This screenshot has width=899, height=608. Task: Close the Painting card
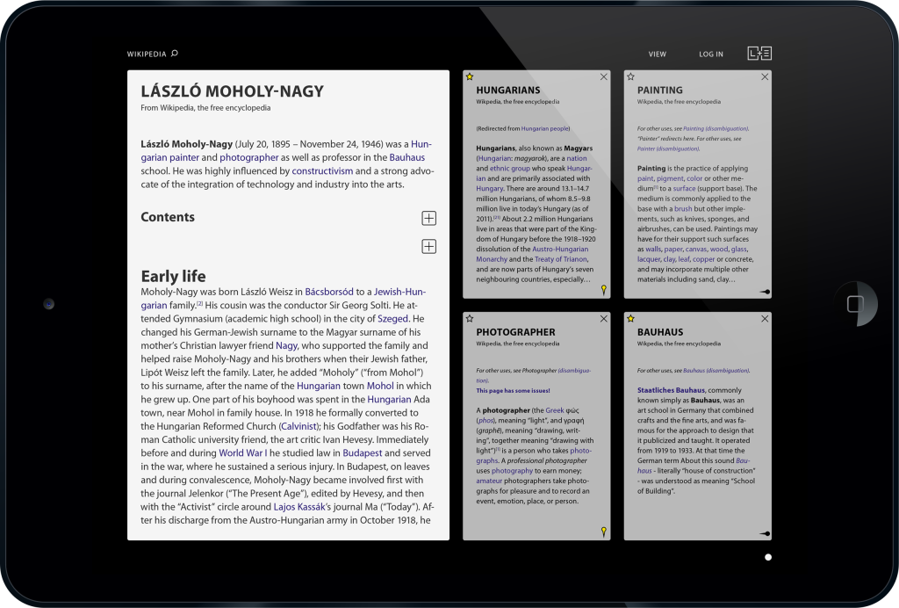[x=765, y=76]
